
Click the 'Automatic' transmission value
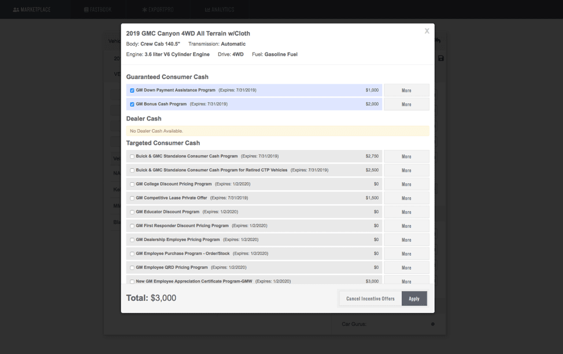coord(233,44)
